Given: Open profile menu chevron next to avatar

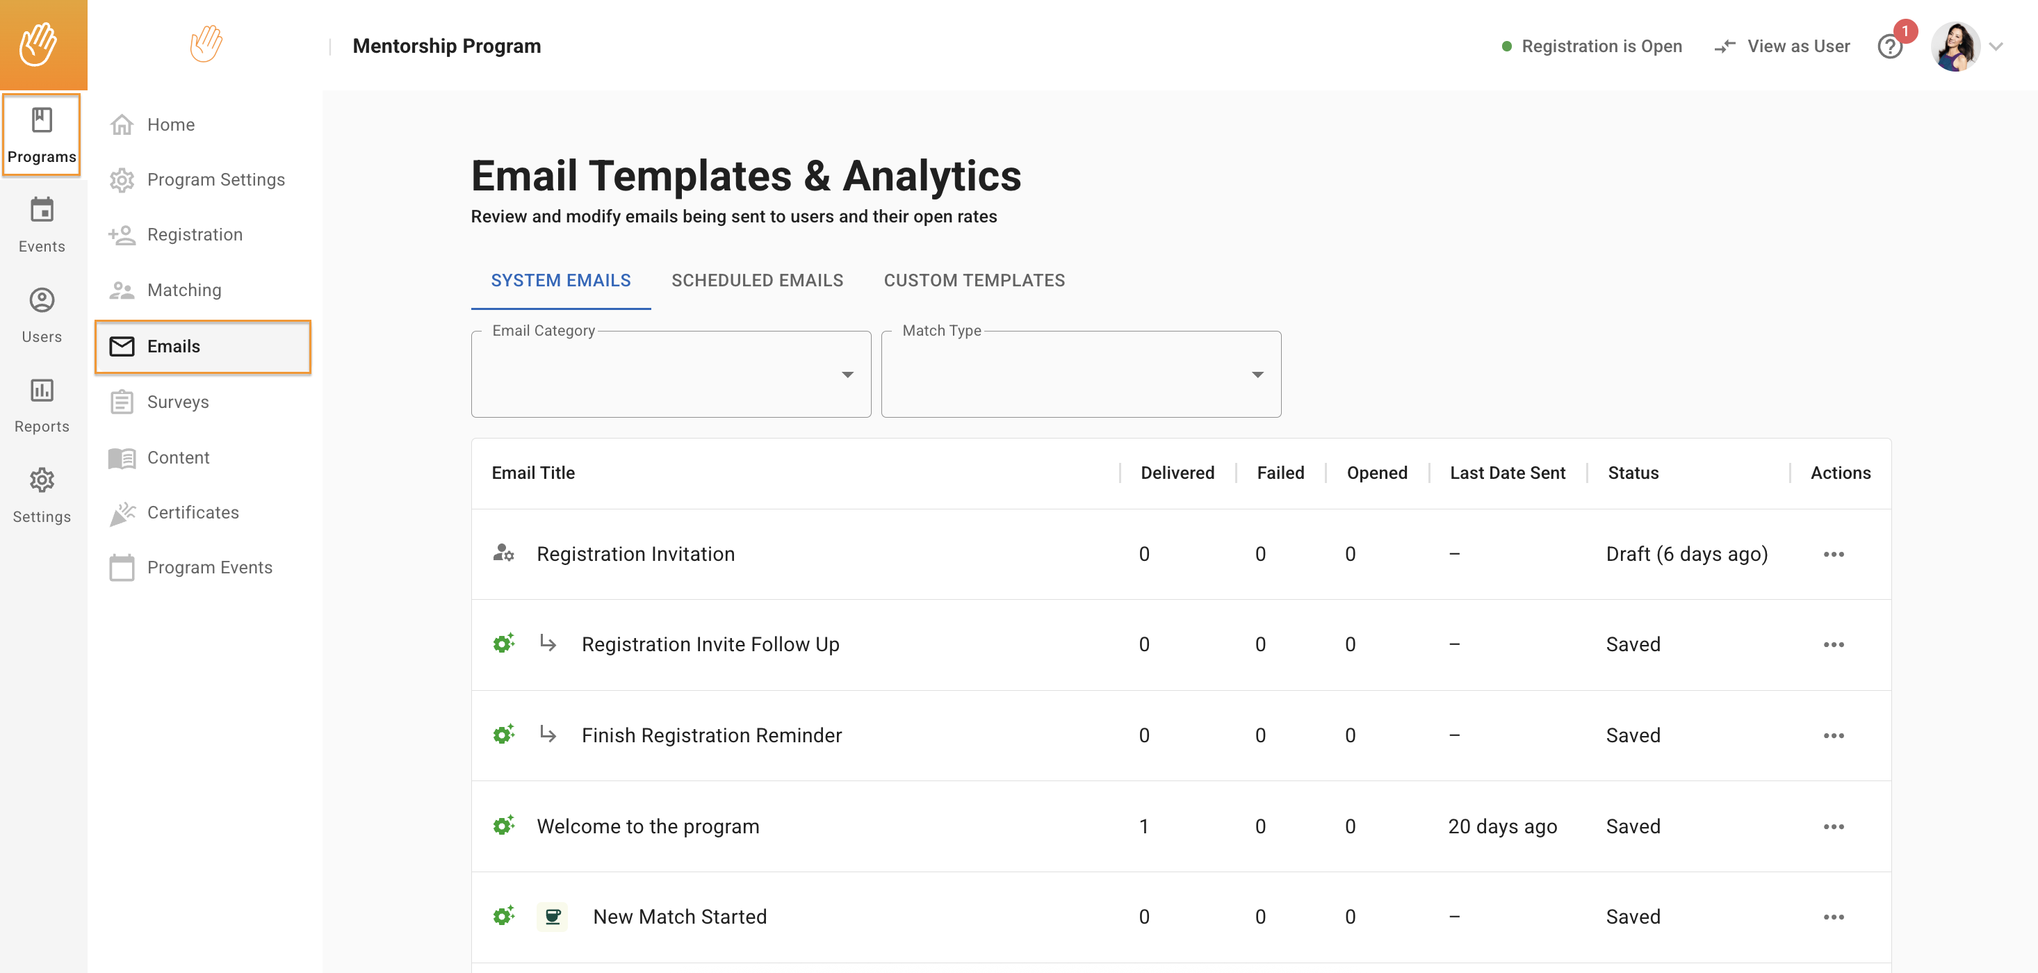Looking at the screenshot, I should 1996,47.
